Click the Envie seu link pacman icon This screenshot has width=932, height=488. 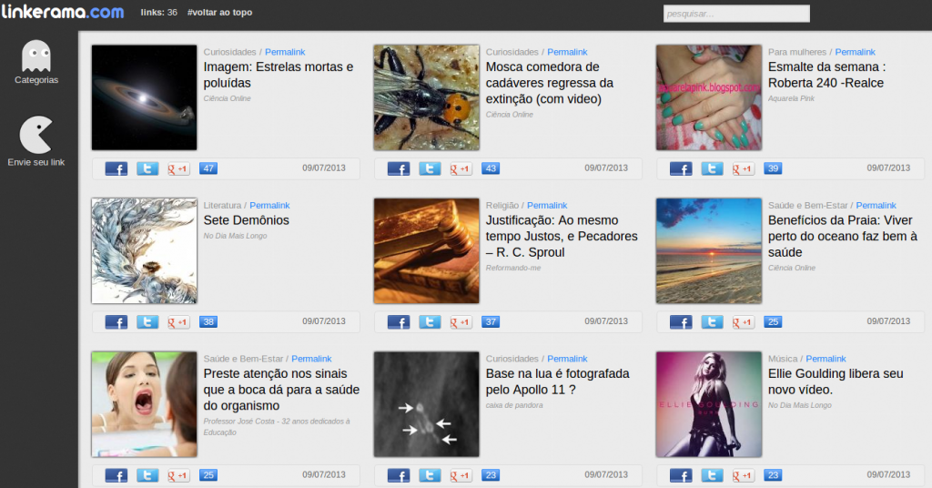pyautogui.click(x=36, y=135)
